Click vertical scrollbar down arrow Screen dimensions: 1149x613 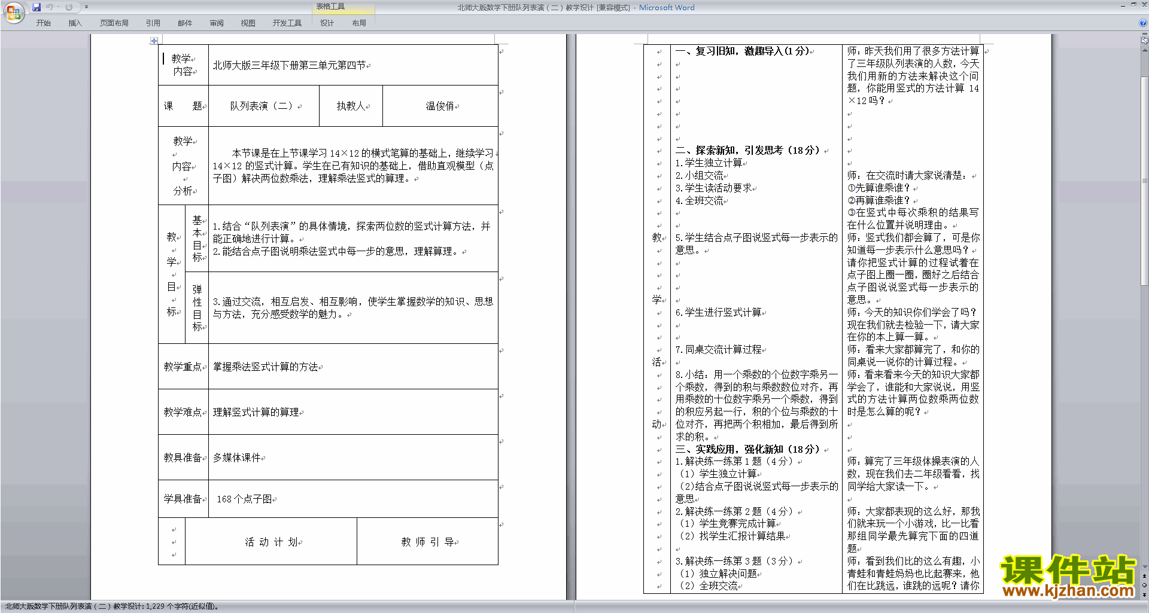[x=1145, y=567]
